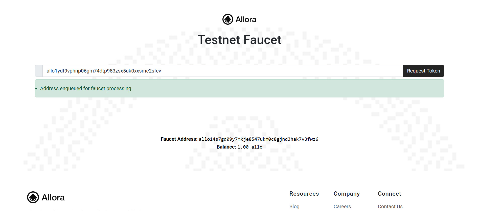This screenshot has height=211, width=479.
Task: Click the Allora wordmark beside the header logo
Action: pos(246,19)
